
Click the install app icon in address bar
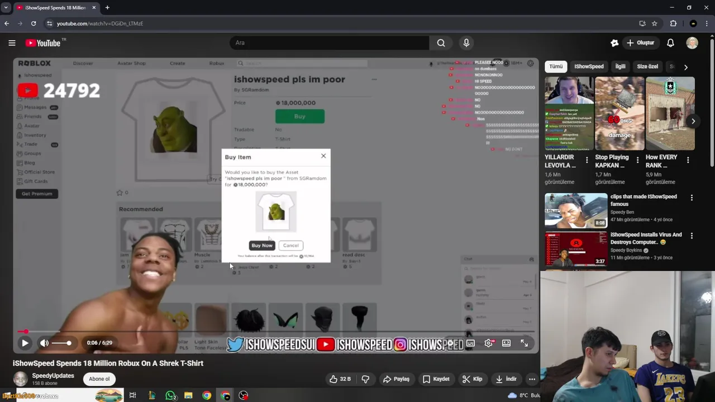642,23
